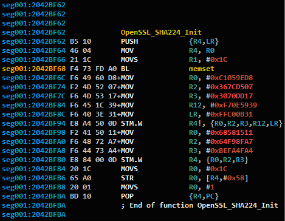
Task: Click the memset call target
Action: click(x=201, y=69)
